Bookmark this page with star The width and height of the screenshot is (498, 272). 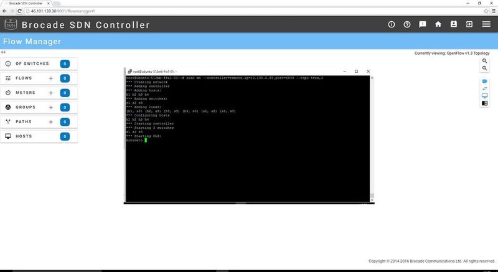tap(486, 11)
